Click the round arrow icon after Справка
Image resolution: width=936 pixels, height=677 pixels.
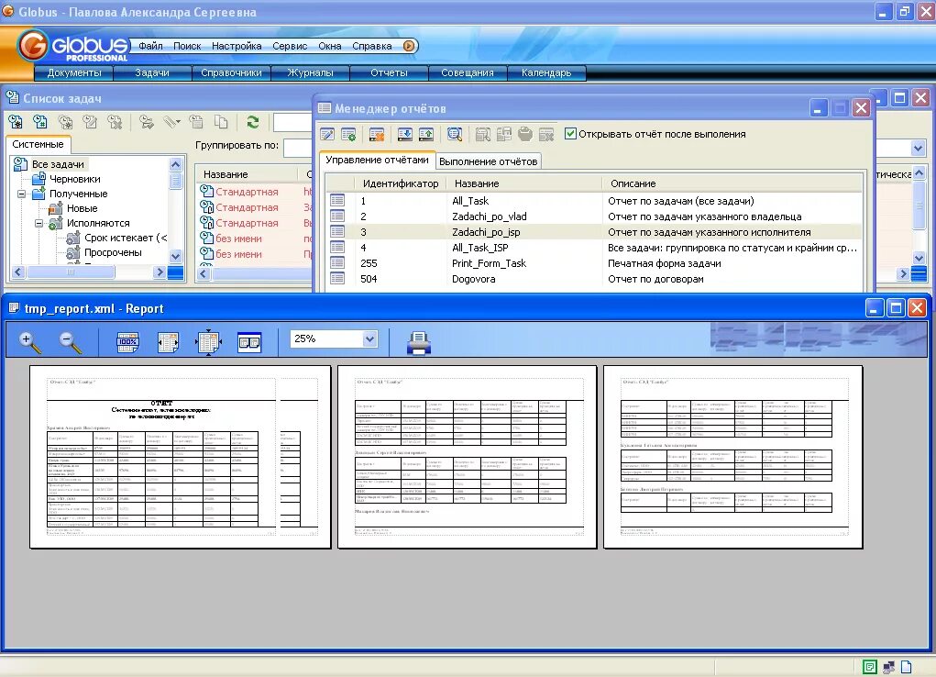pyautogui.click(x=409, y=46)
